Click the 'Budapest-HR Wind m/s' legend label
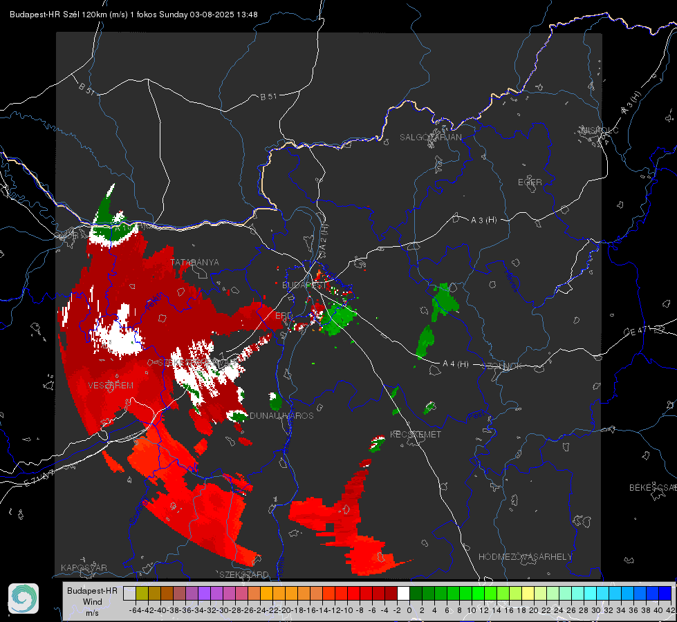 click(x=93, y=601)
